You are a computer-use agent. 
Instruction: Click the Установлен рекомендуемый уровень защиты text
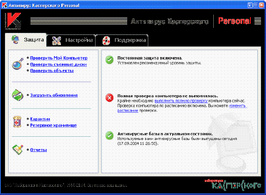tap(159, 63)
